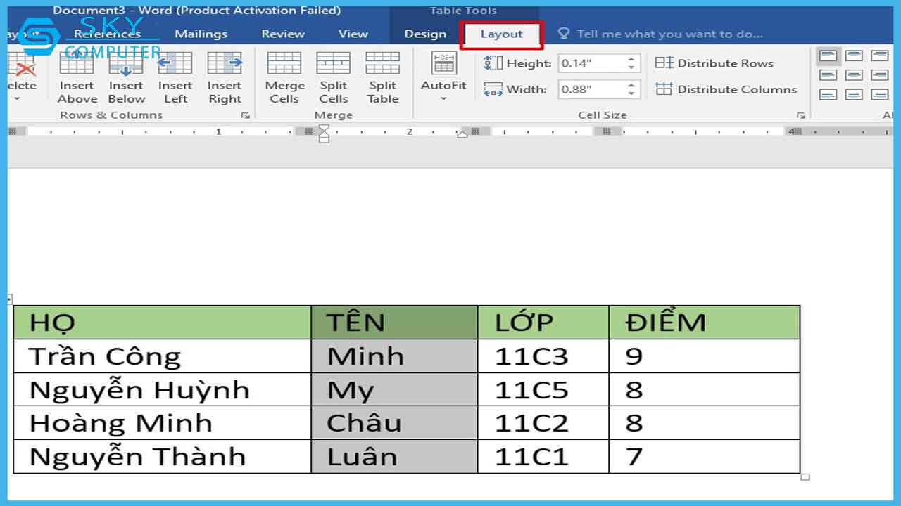
Task: Open the Split Cells tool
Action: coord(334,77)
